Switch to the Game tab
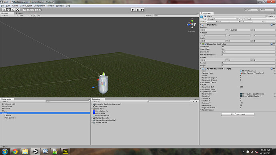This screenshot has width=276, height=155. tap(19, 13)
